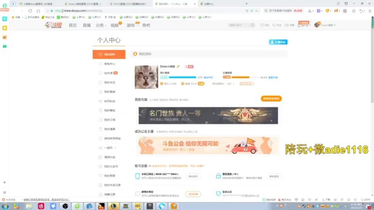Open NetEase Music from the taskbar
374x210 pixels.
tap(41, 206)
